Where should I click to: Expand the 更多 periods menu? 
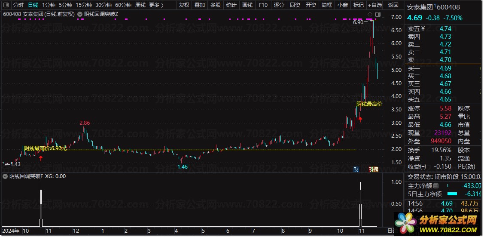155,5
